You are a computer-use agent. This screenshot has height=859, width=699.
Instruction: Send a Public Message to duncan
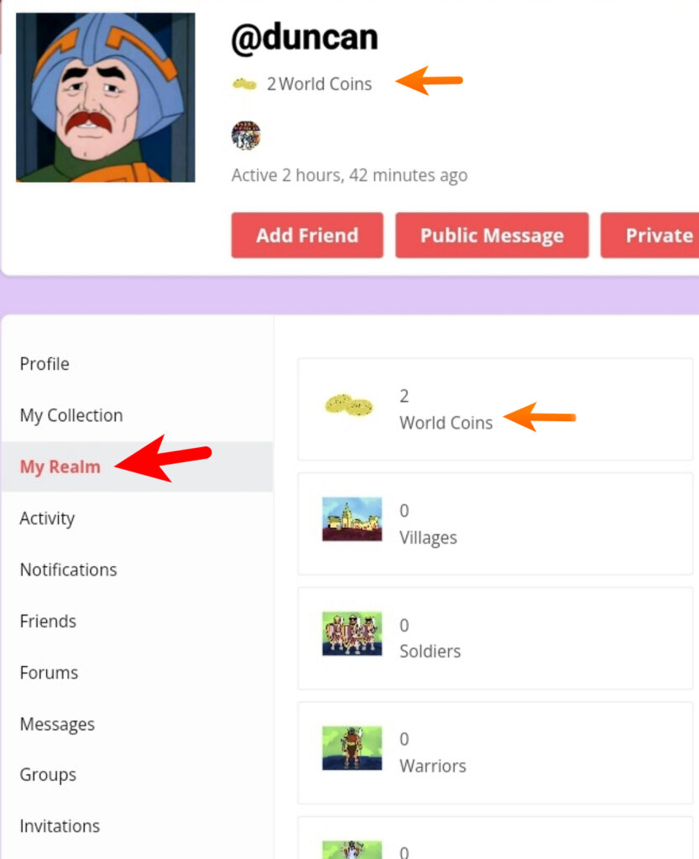tap(492, 235)
